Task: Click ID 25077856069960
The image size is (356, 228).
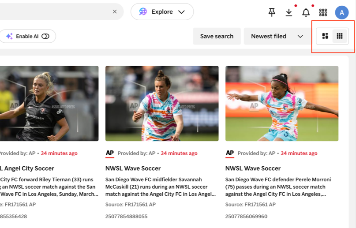Action: coord(246,217)
